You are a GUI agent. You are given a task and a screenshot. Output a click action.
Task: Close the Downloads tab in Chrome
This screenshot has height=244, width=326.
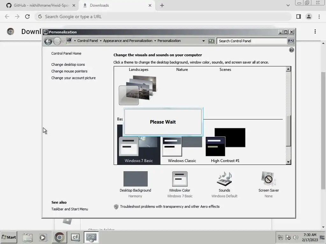coord(150,6)
